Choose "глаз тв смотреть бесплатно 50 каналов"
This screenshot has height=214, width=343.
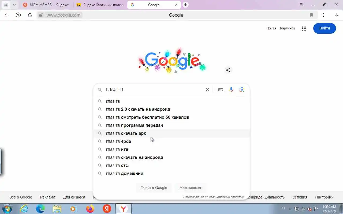click(171, 117)
